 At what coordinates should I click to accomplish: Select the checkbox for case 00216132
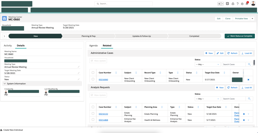(93, 114)
